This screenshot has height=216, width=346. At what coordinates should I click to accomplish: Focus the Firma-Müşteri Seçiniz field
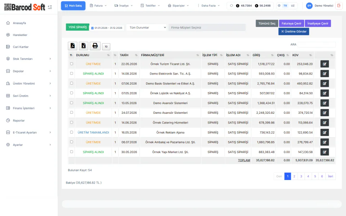coord(207,28)
